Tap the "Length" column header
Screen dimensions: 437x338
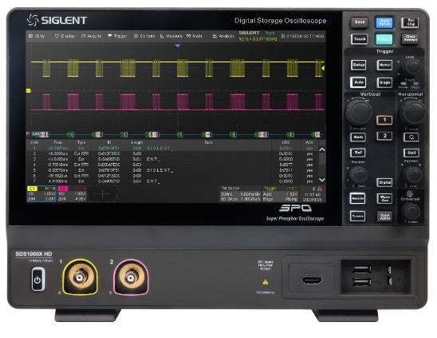(x=137, y=142)
